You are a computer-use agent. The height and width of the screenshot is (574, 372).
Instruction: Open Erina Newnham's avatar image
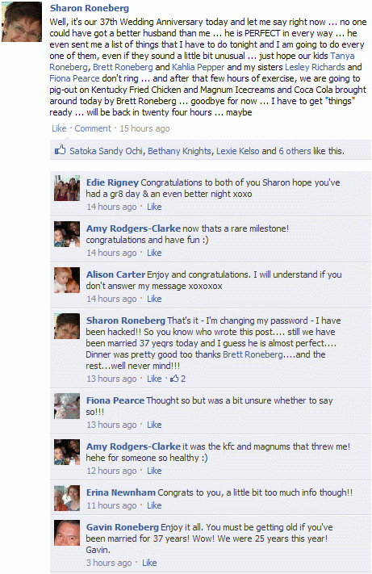(67, 498)
